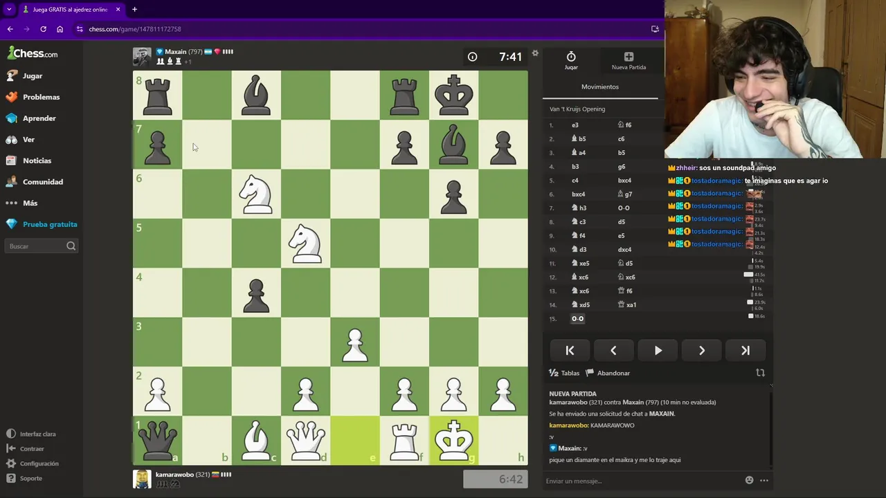Play through the moves
The height and width of the screenshot is (498, 886).
[x=658, y=351]
